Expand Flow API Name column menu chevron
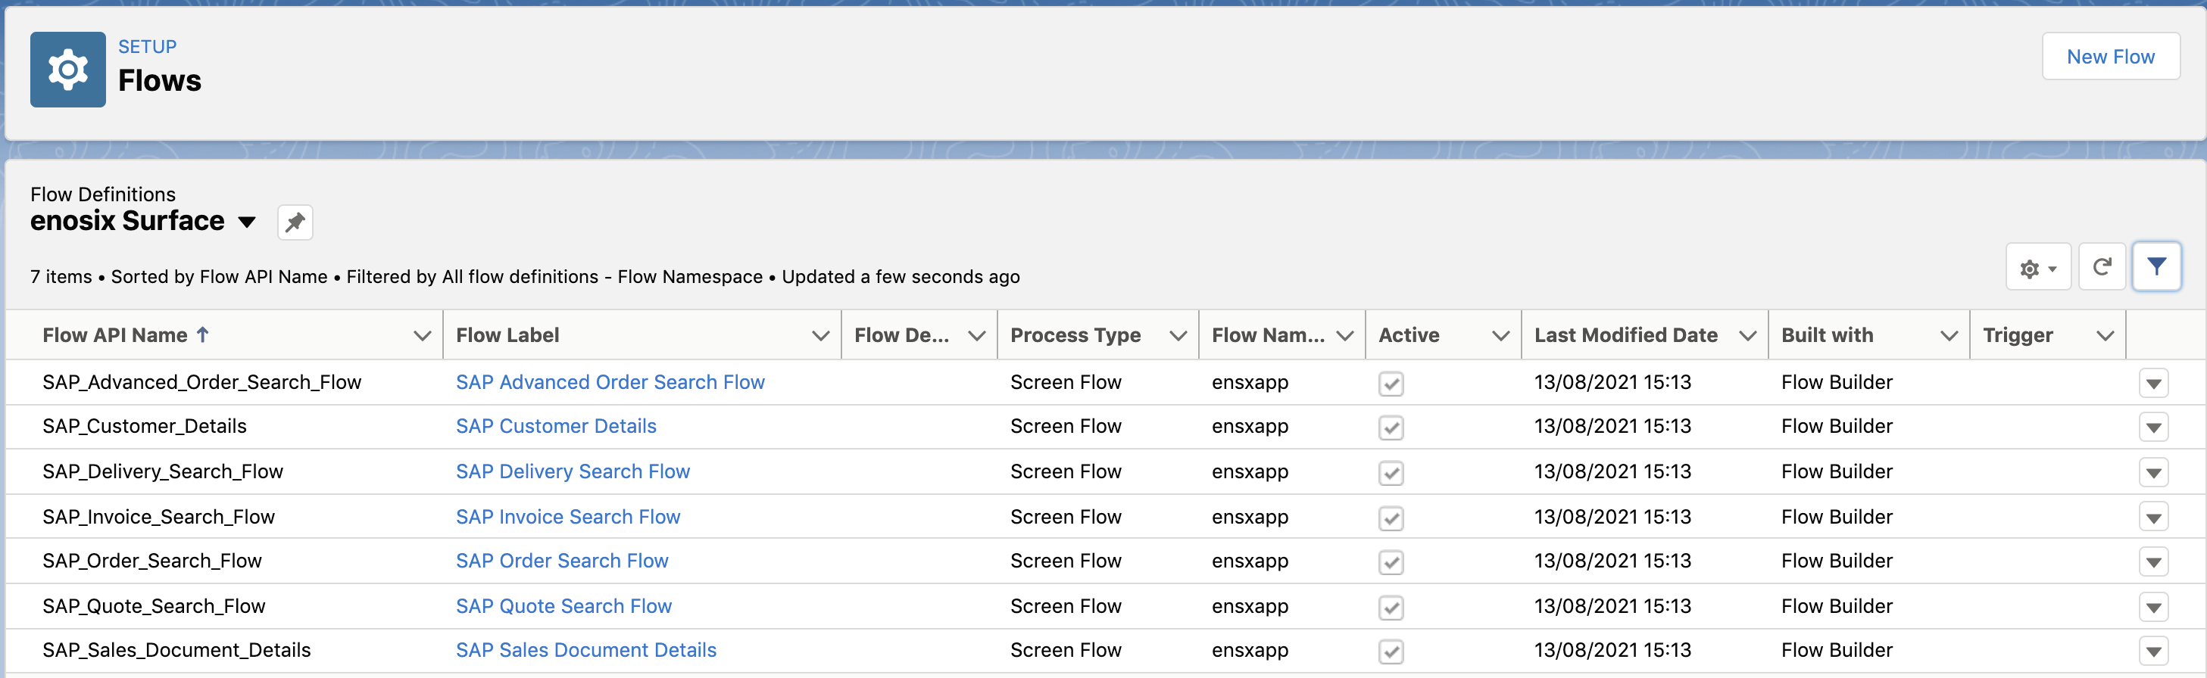 pos(422,335)
